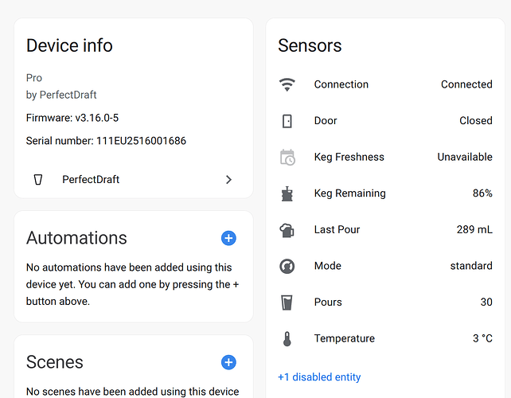Click the gauge icon beside Mode
The width and height of the screenshot is (511, 398).
[287, 266]
